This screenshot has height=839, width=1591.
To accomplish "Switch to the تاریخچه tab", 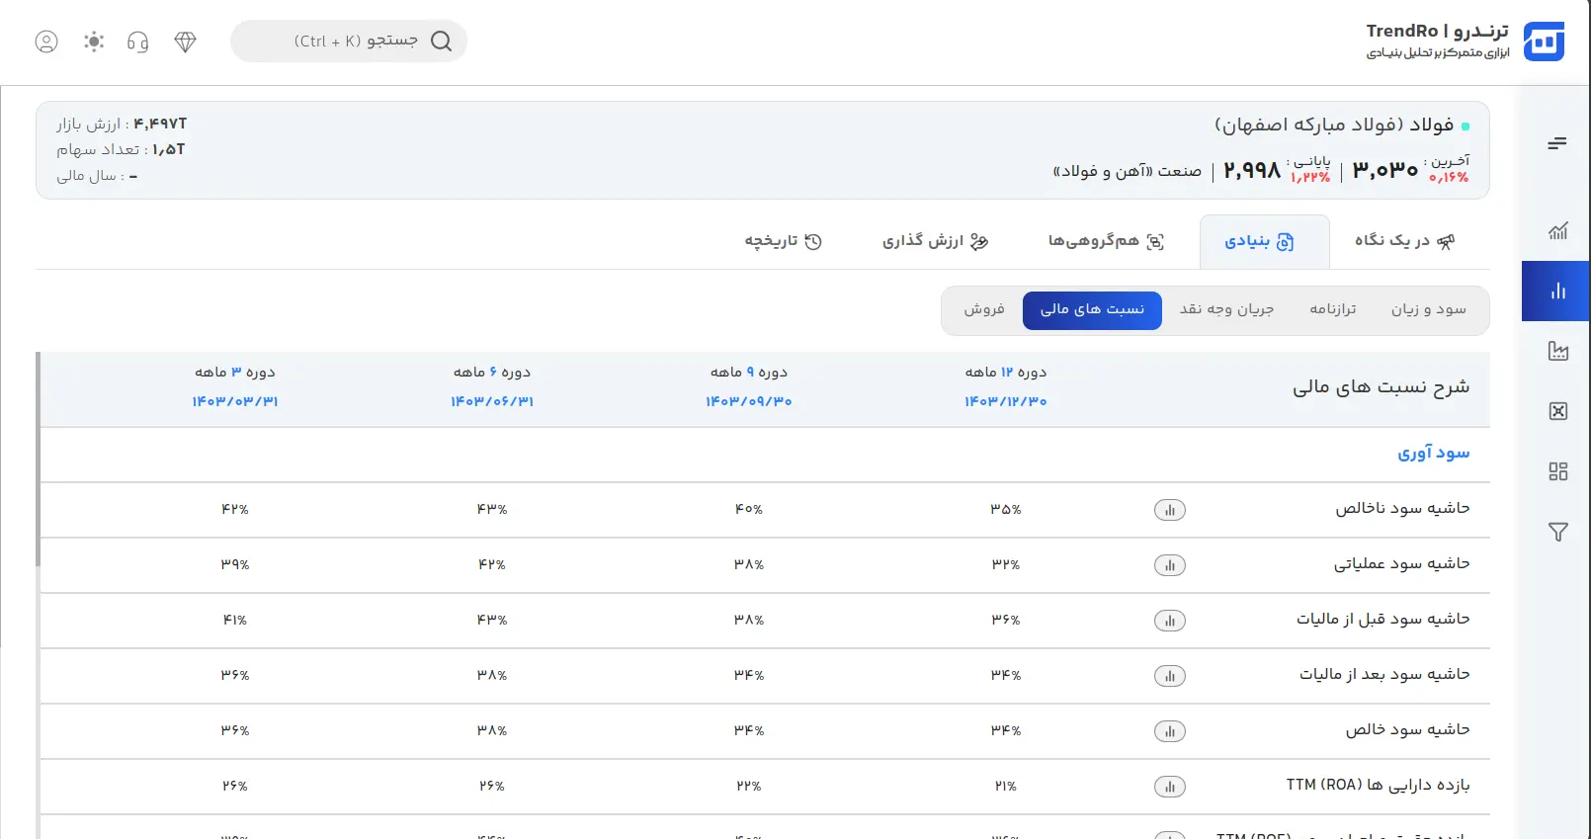I will click(783, 241).
